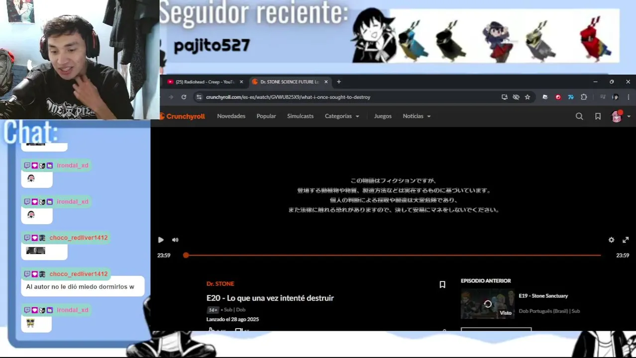The image size is (636, 358).
Task: Open the Juegos page
Action: pyautogui.click(x=383, y=116)
